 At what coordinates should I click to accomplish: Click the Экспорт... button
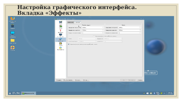tap(78, 80)
